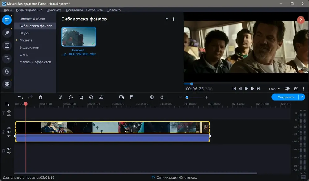Open the Настройки menu
This screenshot has width=309, height=181.
(74, 10)
